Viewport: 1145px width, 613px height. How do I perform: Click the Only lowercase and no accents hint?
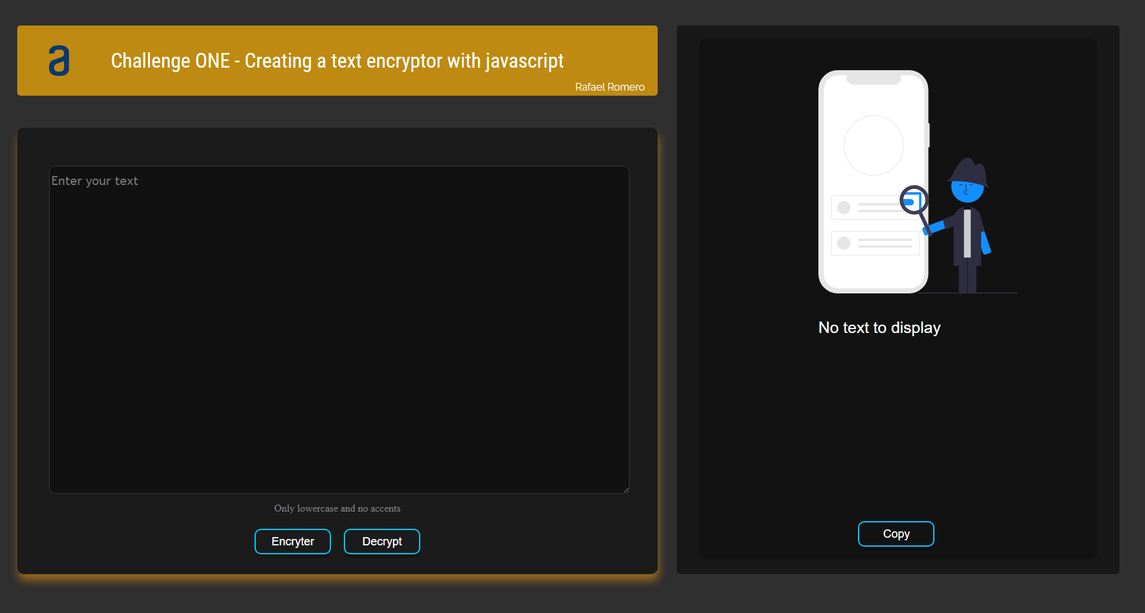point(337,508)
